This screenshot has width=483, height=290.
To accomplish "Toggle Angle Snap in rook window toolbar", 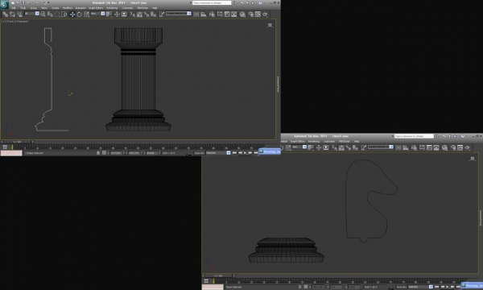I will coord(139,14).
